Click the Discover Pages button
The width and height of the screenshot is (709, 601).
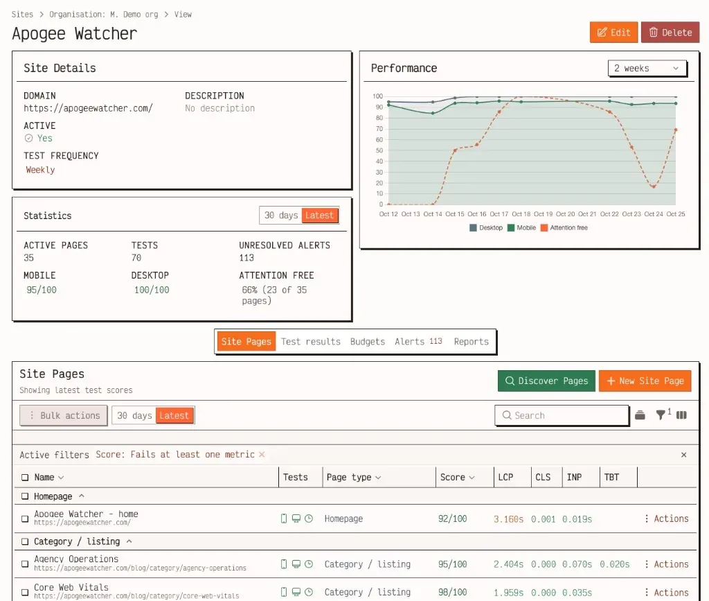pyautogui.click(x=546, y=381)
